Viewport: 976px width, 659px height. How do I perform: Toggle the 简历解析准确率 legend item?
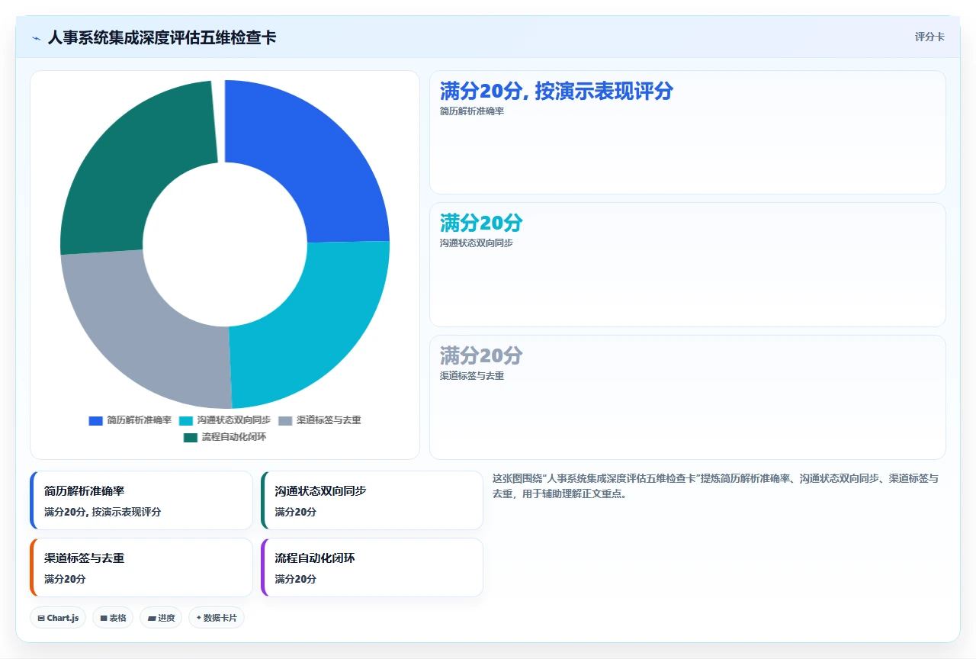(130, 420)
